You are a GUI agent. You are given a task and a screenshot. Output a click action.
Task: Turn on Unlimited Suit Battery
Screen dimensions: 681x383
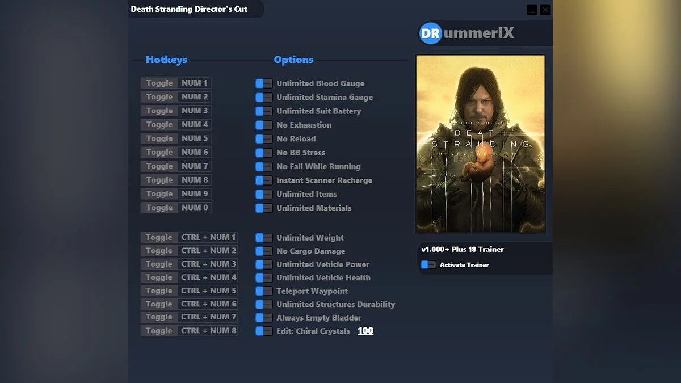coord(263,111)
